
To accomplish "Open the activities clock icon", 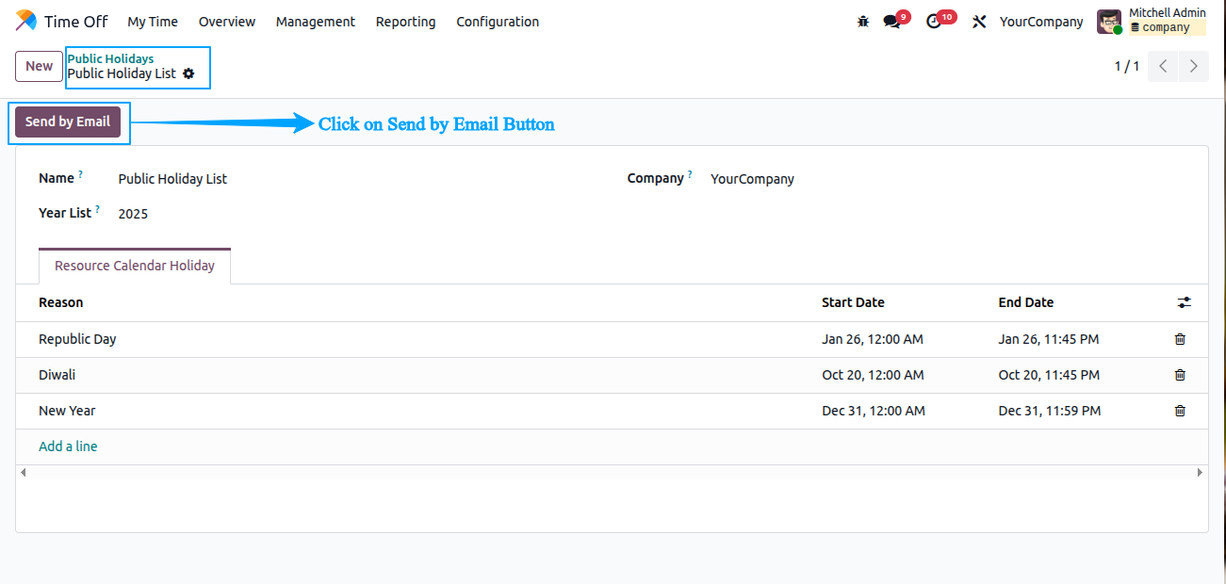I will [x=934, y=21].
